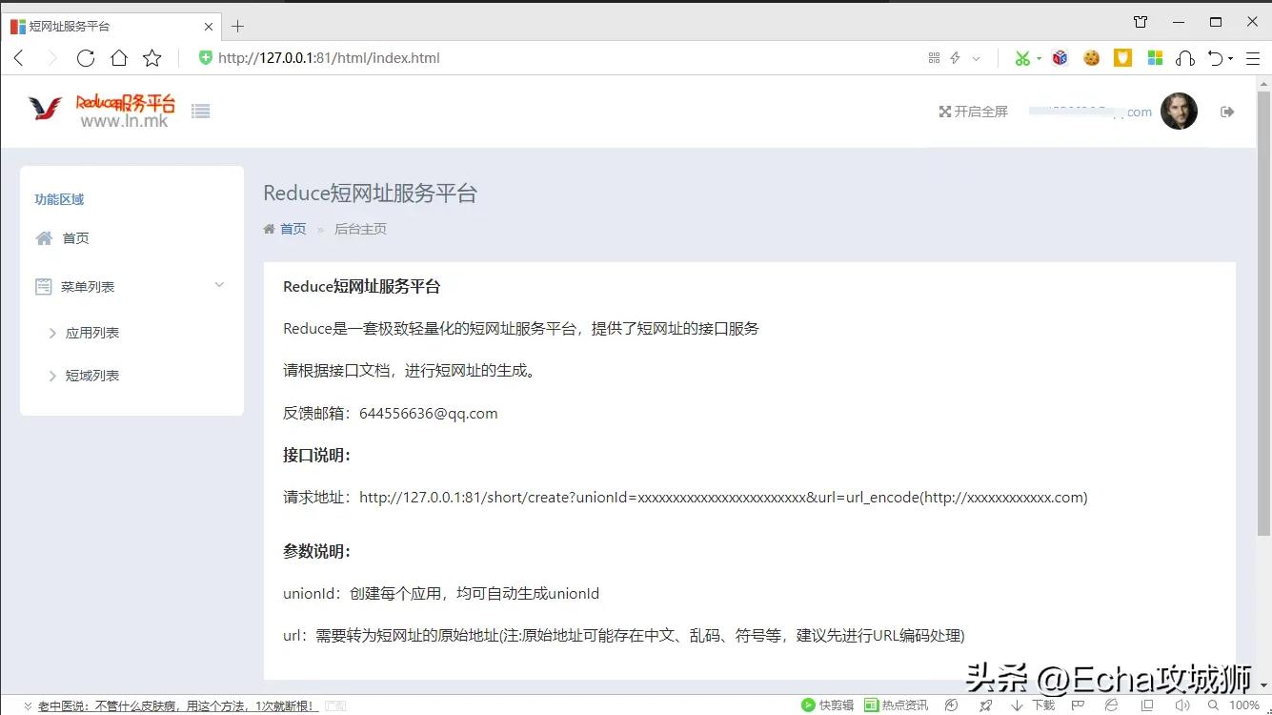
Task: Open the browser hamburger menu
Action: point(1253,57)
